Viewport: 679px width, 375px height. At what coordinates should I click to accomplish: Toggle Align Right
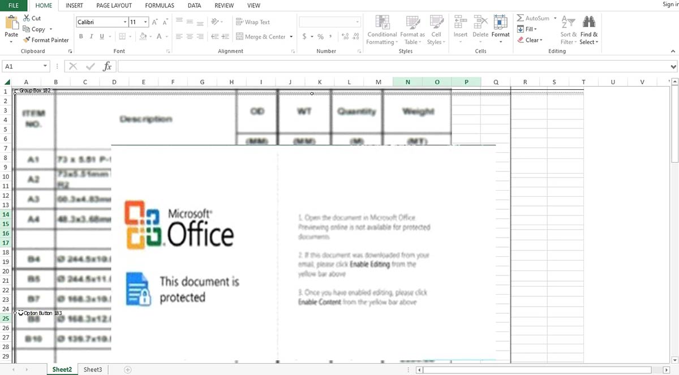[x=199, y=36]
